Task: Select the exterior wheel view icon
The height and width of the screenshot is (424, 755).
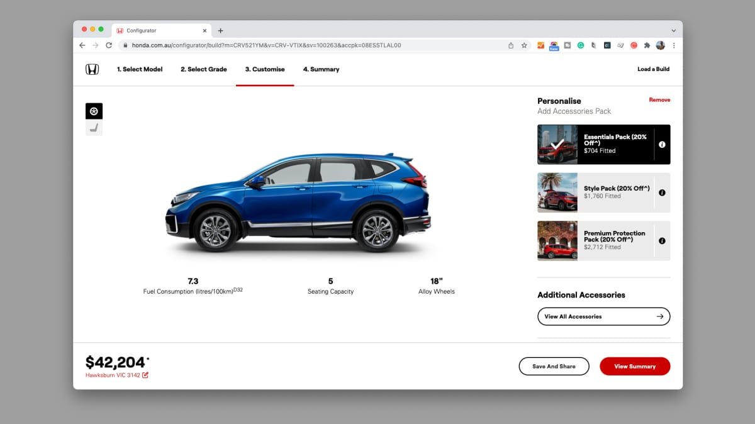Action: [x=94, y=111]
